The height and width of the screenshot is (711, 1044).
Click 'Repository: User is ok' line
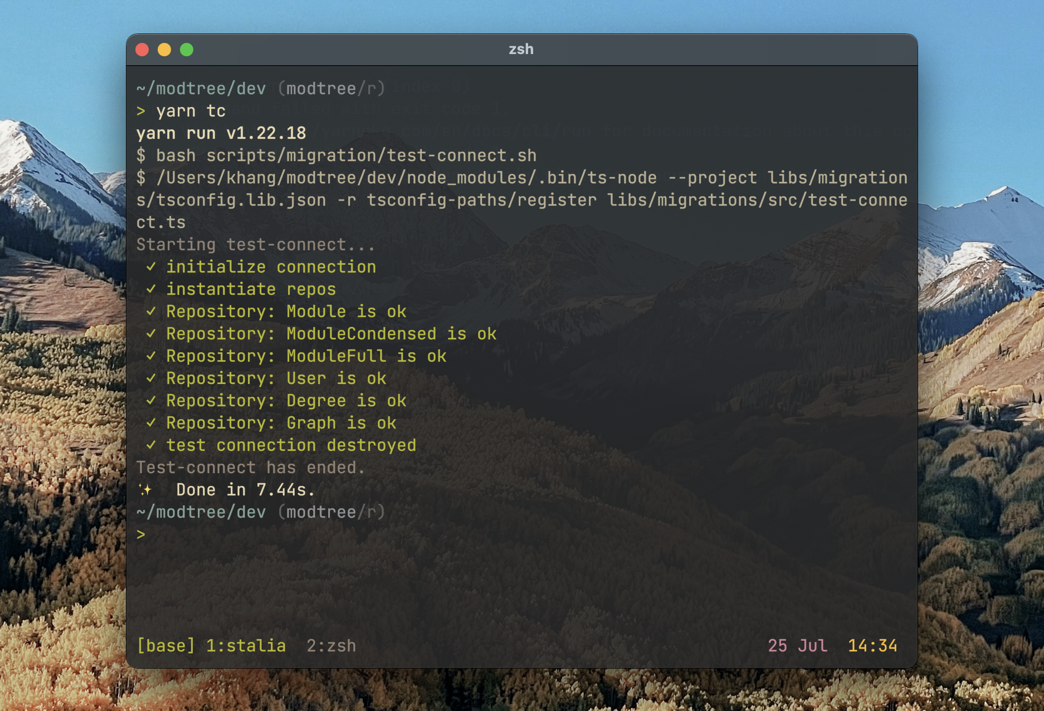tap(276, 378)
